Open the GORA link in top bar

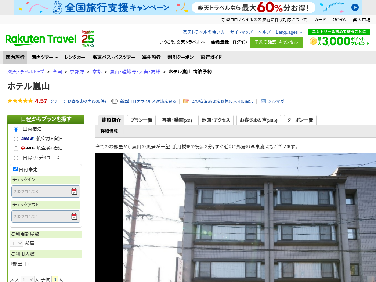(x=339, y=20)
